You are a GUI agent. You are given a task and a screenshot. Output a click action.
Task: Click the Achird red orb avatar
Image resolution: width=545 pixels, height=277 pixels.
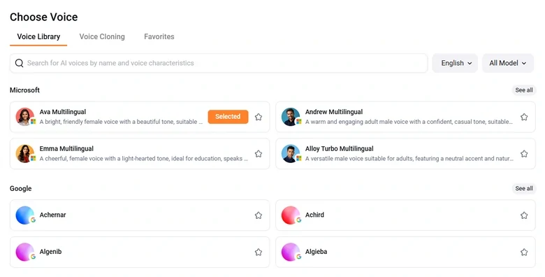coord(291,215)
